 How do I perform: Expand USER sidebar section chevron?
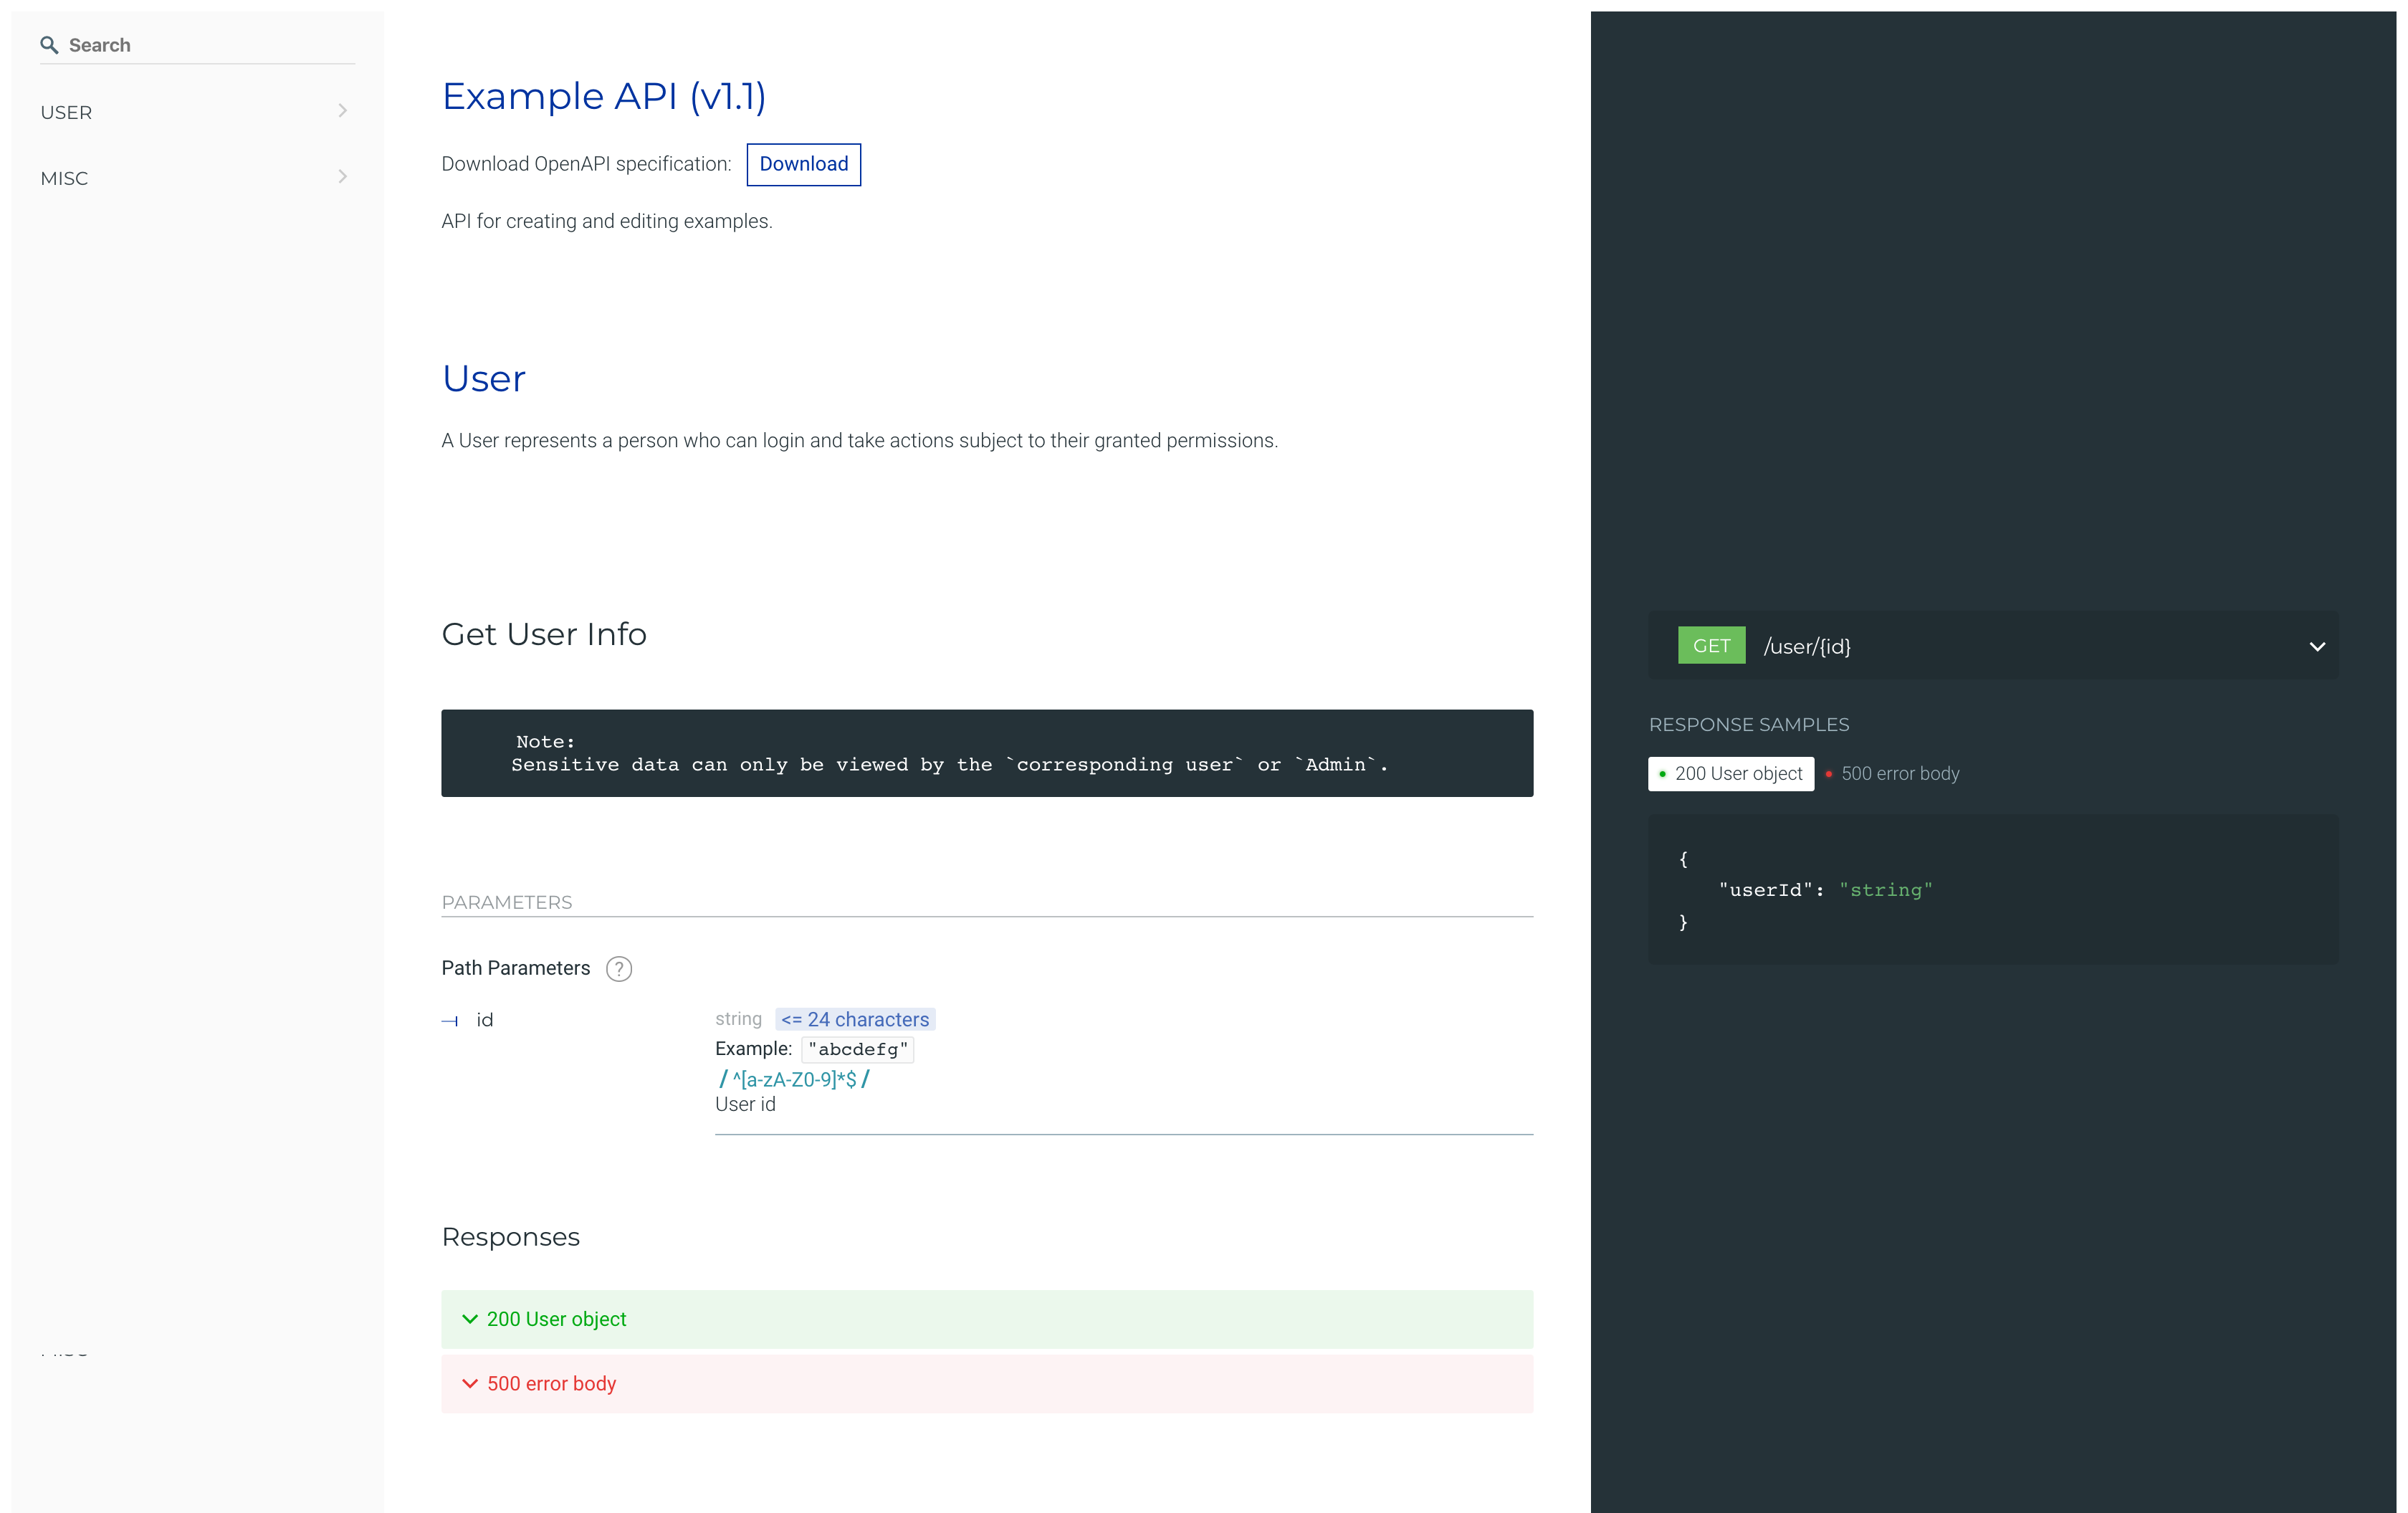tap(342, 111)
